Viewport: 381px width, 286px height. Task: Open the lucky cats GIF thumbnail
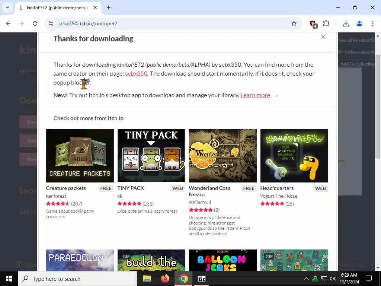tap(294, 260)
